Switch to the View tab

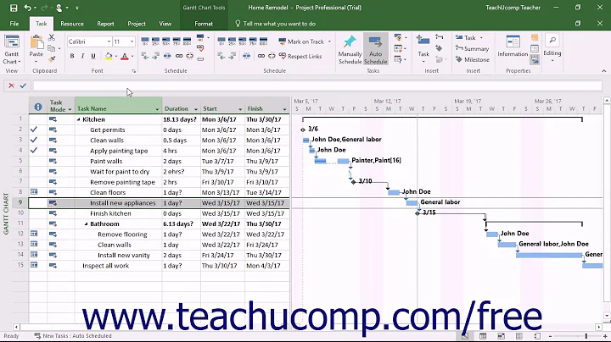click(x=165, y=24)
